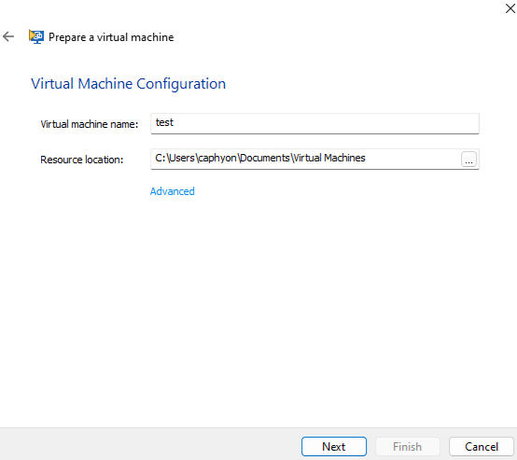Go back using the left arrow

(8, 36)
